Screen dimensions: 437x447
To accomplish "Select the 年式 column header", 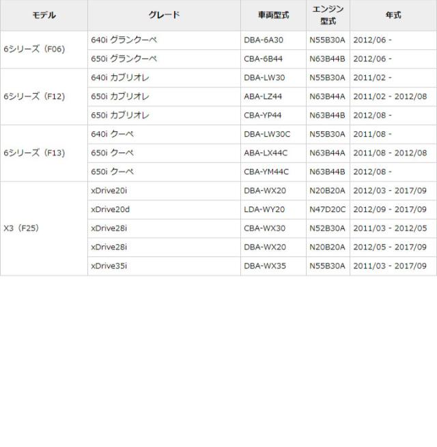I will tap(393, 15).
